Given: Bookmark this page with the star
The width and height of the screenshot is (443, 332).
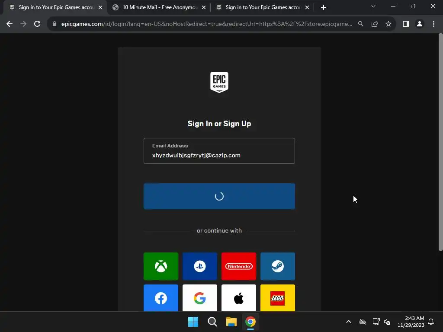Looking at the screenshot, I should pos(388,24).
